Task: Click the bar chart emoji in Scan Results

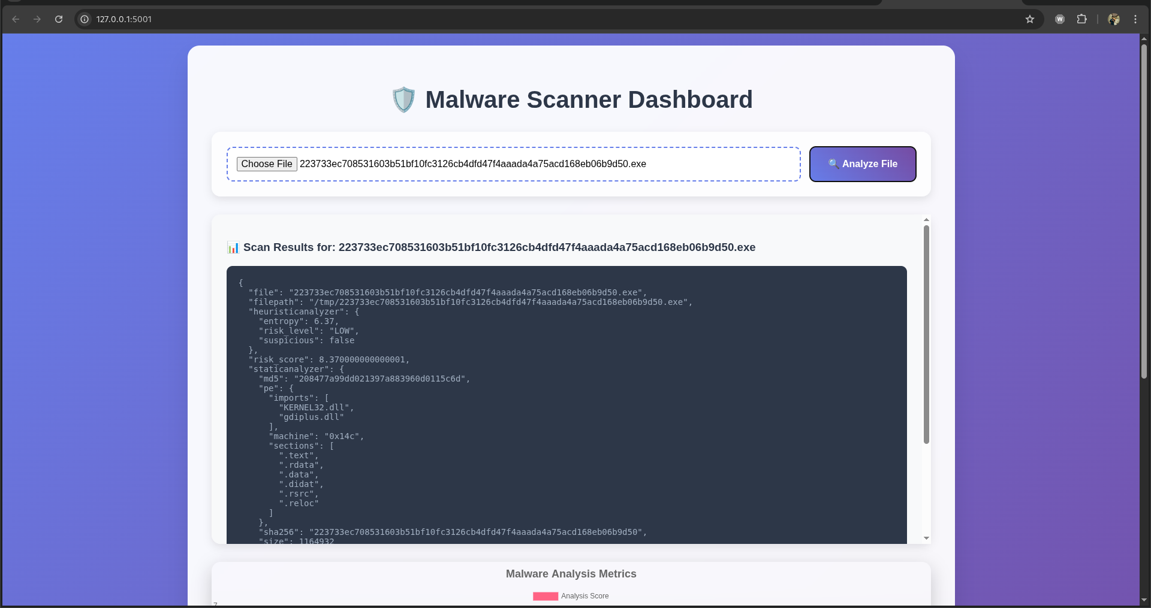Action: 233,247
